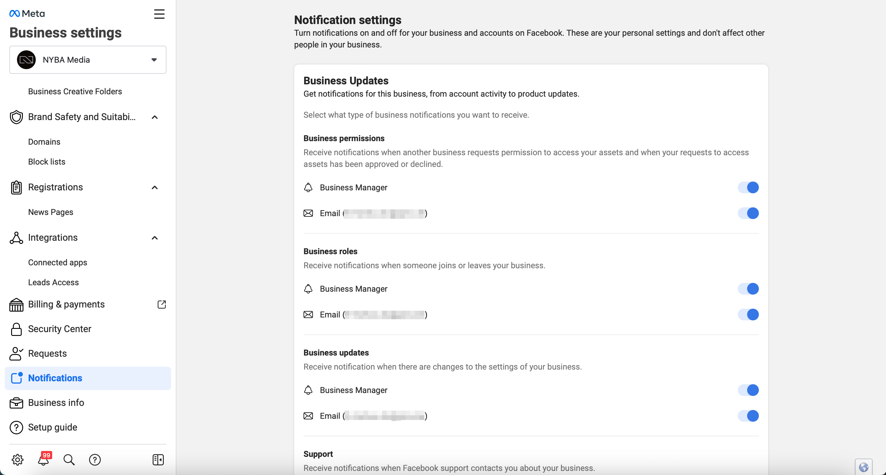Toggle the sidebar collapse panel icon
The height and width of the screenshot is (475, 886).
click(158, 459)
